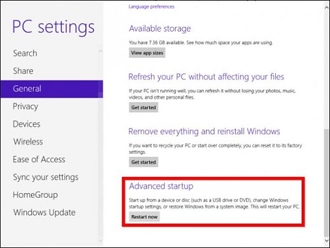Open the Share settings category
330x248 pixels.
[x=23, y=71]
